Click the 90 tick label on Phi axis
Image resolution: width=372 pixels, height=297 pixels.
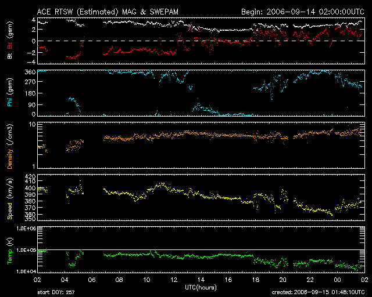(x=32, y=104)
